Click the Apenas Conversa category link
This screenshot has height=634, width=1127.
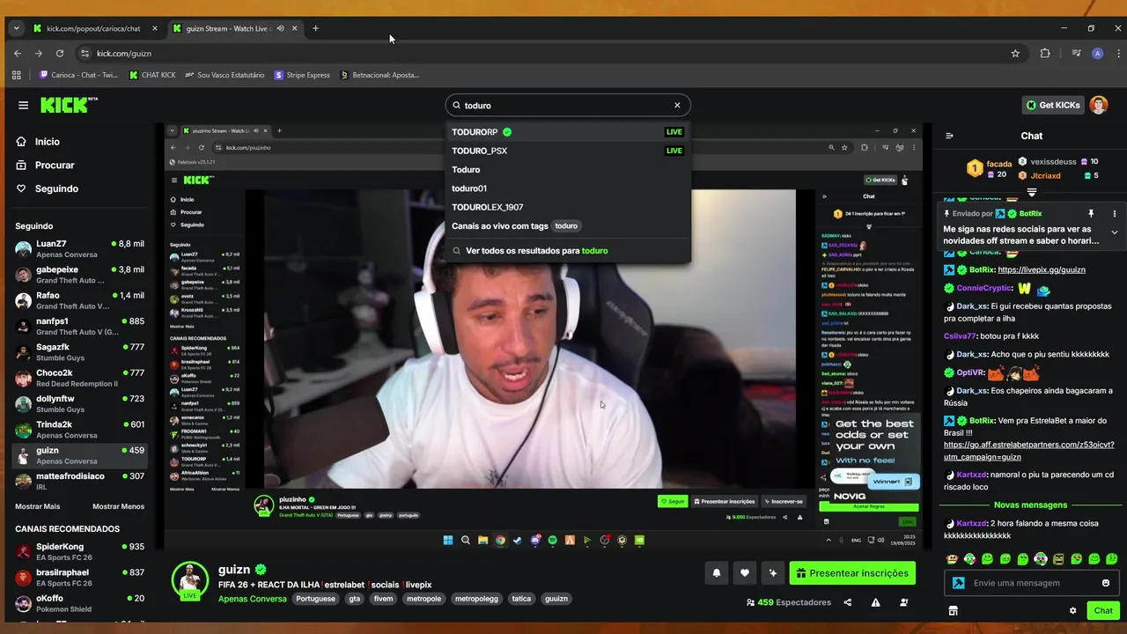(253, 599)
